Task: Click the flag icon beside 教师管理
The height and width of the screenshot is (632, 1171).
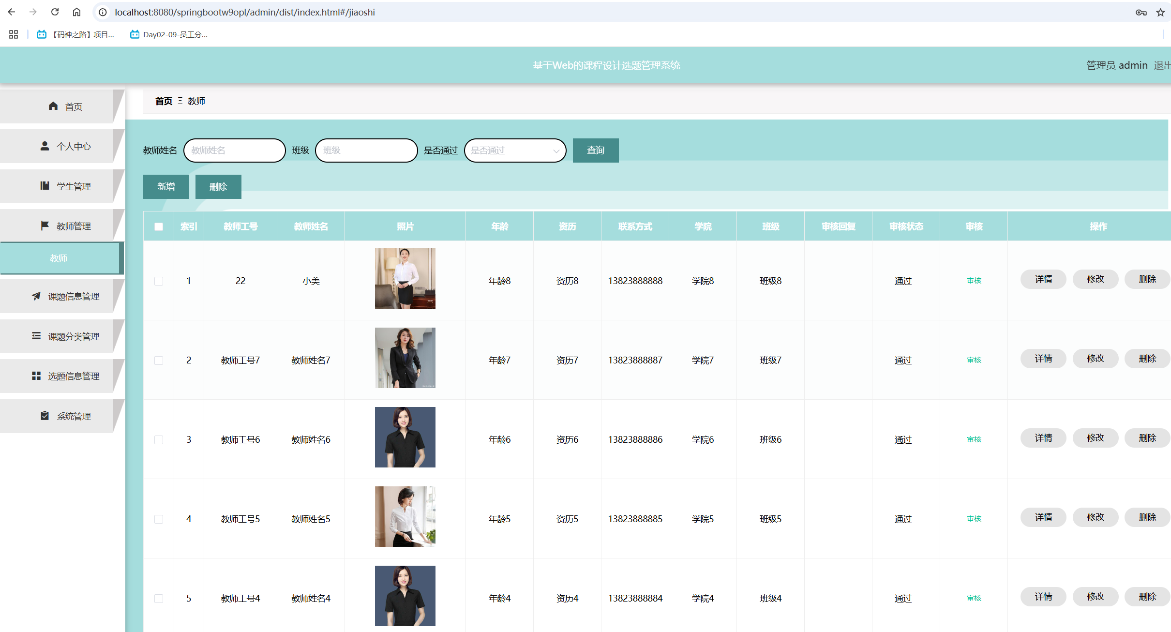Action: click(x=45, y=226)
